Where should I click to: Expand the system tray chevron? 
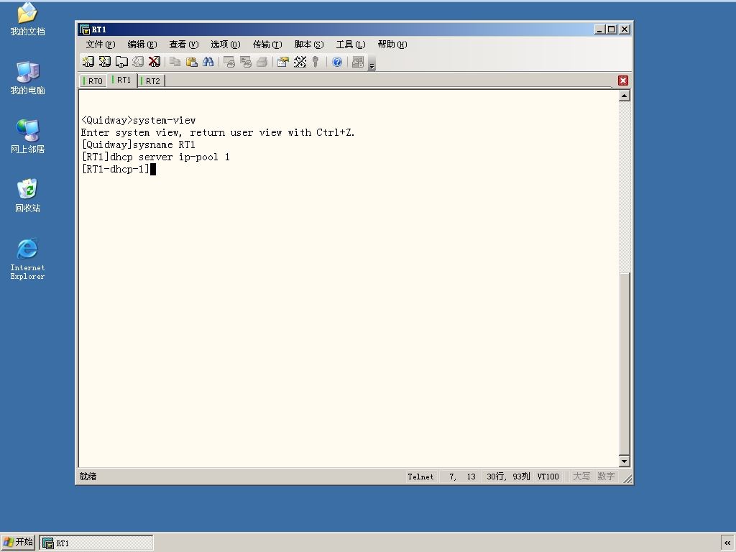(x=727, y=543)
